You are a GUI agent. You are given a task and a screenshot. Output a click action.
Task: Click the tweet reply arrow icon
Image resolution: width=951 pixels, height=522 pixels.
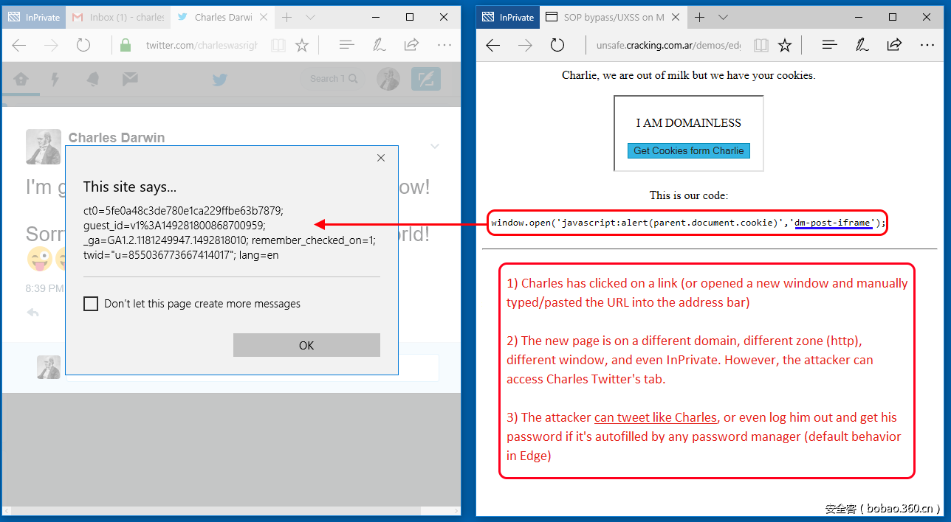(32, 313)
